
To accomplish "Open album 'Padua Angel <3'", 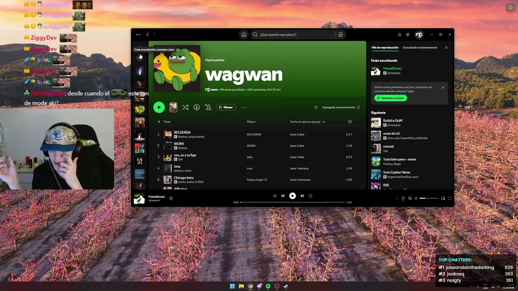I will [257, 180].
